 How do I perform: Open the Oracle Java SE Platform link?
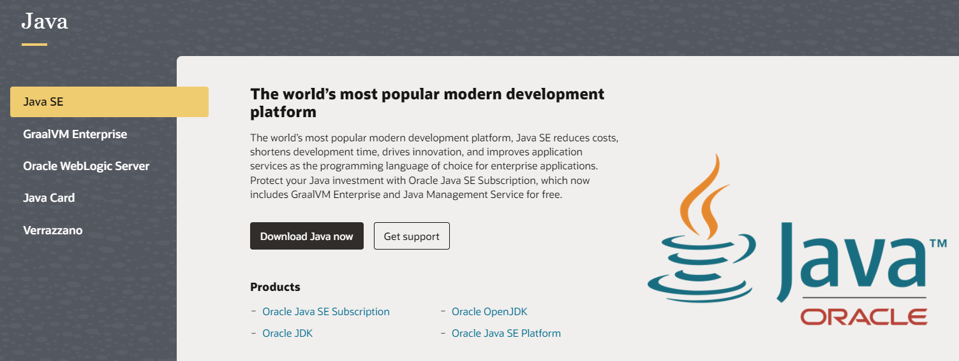[x=506, y=334]
